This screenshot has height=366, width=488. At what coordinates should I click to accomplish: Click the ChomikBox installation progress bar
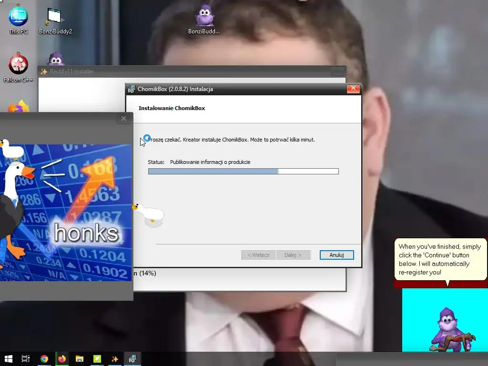244,171
